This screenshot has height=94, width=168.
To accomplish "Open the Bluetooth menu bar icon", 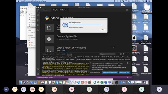I will tap(120, 1).
